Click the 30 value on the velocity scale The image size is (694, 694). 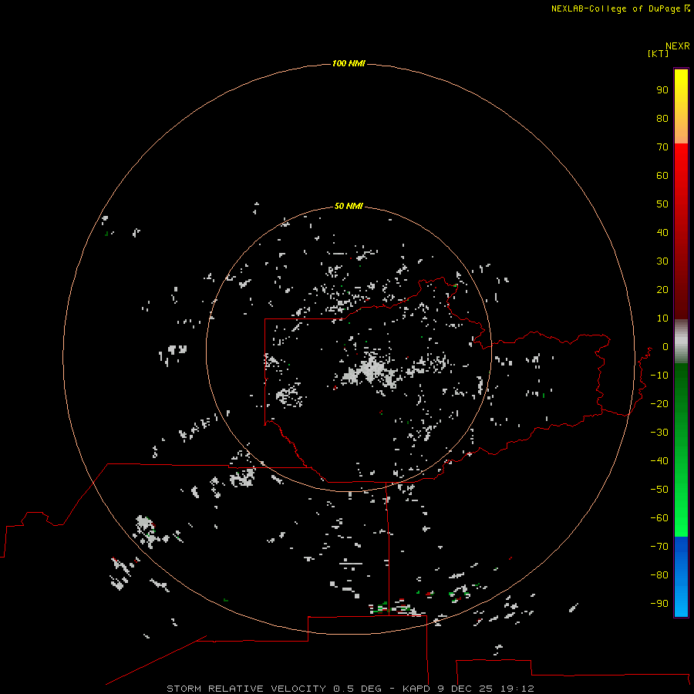662,261
